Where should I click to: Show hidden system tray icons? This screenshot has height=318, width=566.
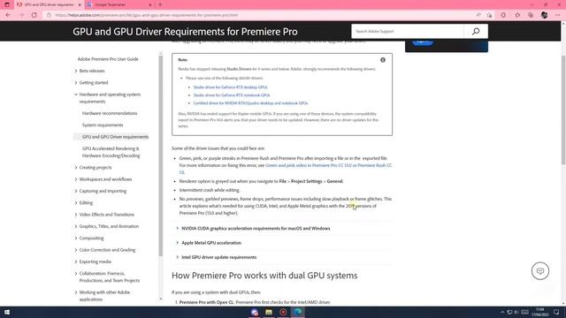pos(502,312)
